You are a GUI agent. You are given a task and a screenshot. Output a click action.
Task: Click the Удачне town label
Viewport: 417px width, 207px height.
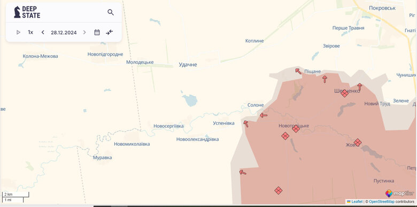(188, 65)
